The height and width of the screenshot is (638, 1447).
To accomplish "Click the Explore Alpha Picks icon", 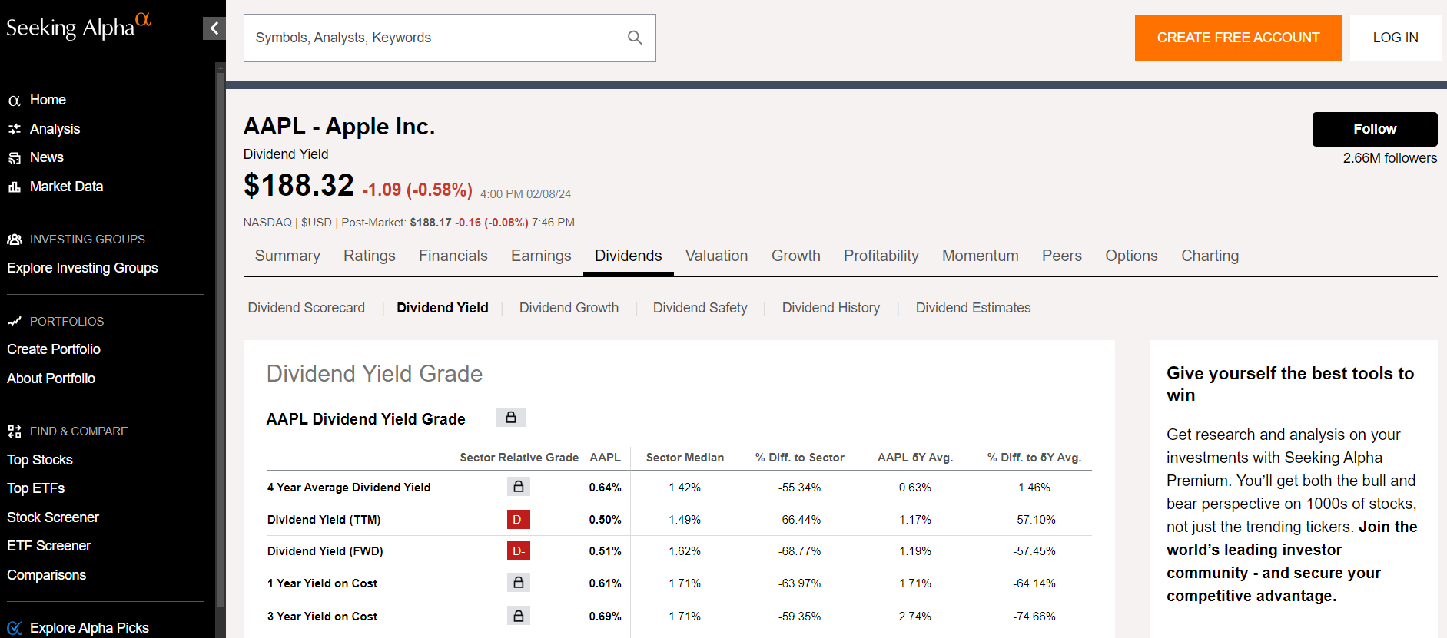I will (15, 628).
